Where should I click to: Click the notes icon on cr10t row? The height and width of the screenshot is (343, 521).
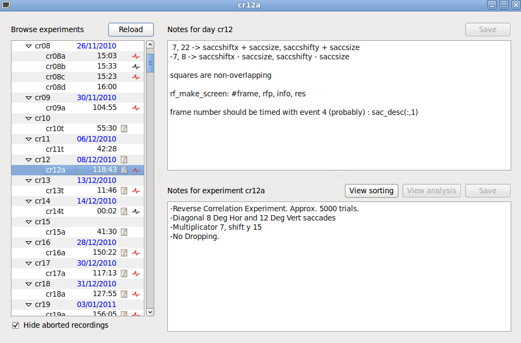click(124, 128)
